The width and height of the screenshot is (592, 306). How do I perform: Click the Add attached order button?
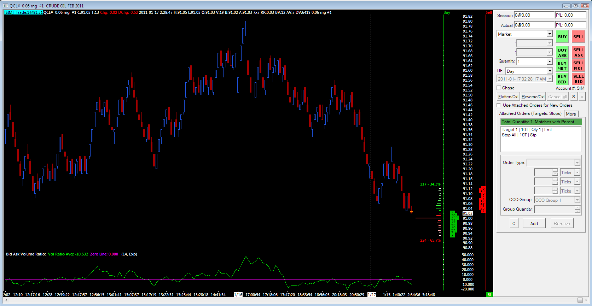tap(534, 223)
